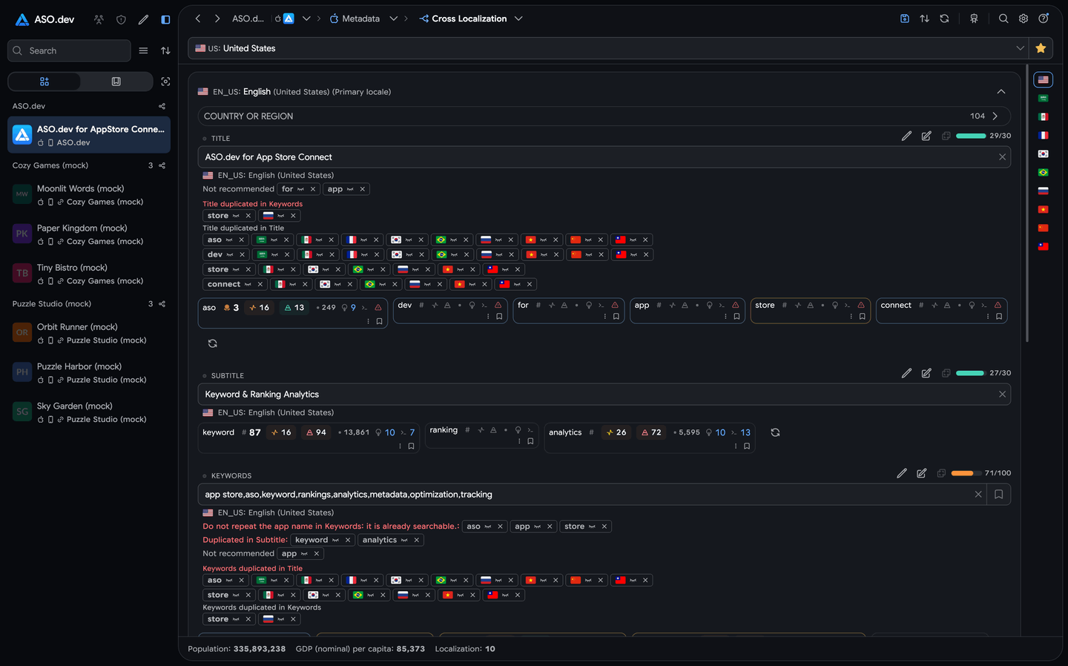Click the sync refresh icon in top toolbar
This screenshot has height=666, width=1068.
click(x=944, y=19)
